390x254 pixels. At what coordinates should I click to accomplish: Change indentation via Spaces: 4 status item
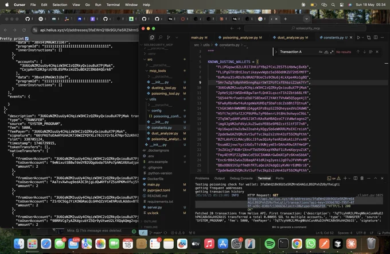click(x=345, y=233)
